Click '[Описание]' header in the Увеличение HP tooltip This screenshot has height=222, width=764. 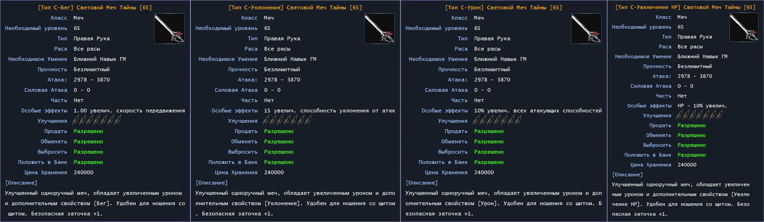pos(627,174)
